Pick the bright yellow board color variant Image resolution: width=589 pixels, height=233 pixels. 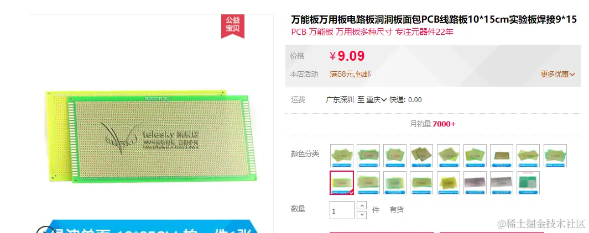coord(449,183)
